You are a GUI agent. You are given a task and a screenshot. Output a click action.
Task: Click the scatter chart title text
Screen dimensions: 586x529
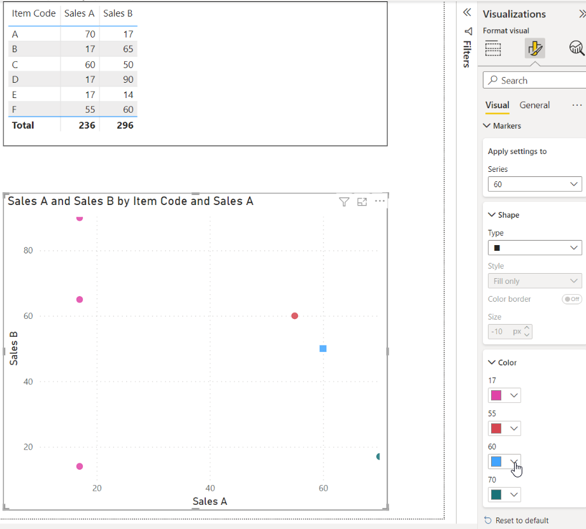click(x=131, y=201)
